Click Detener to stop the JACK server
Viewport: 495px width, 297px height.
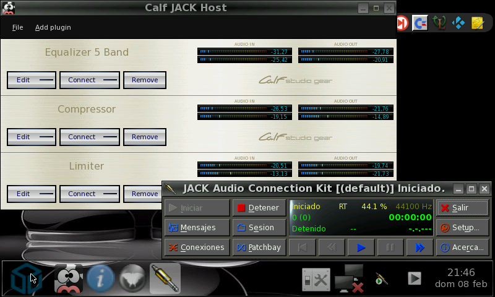(259, 208)
